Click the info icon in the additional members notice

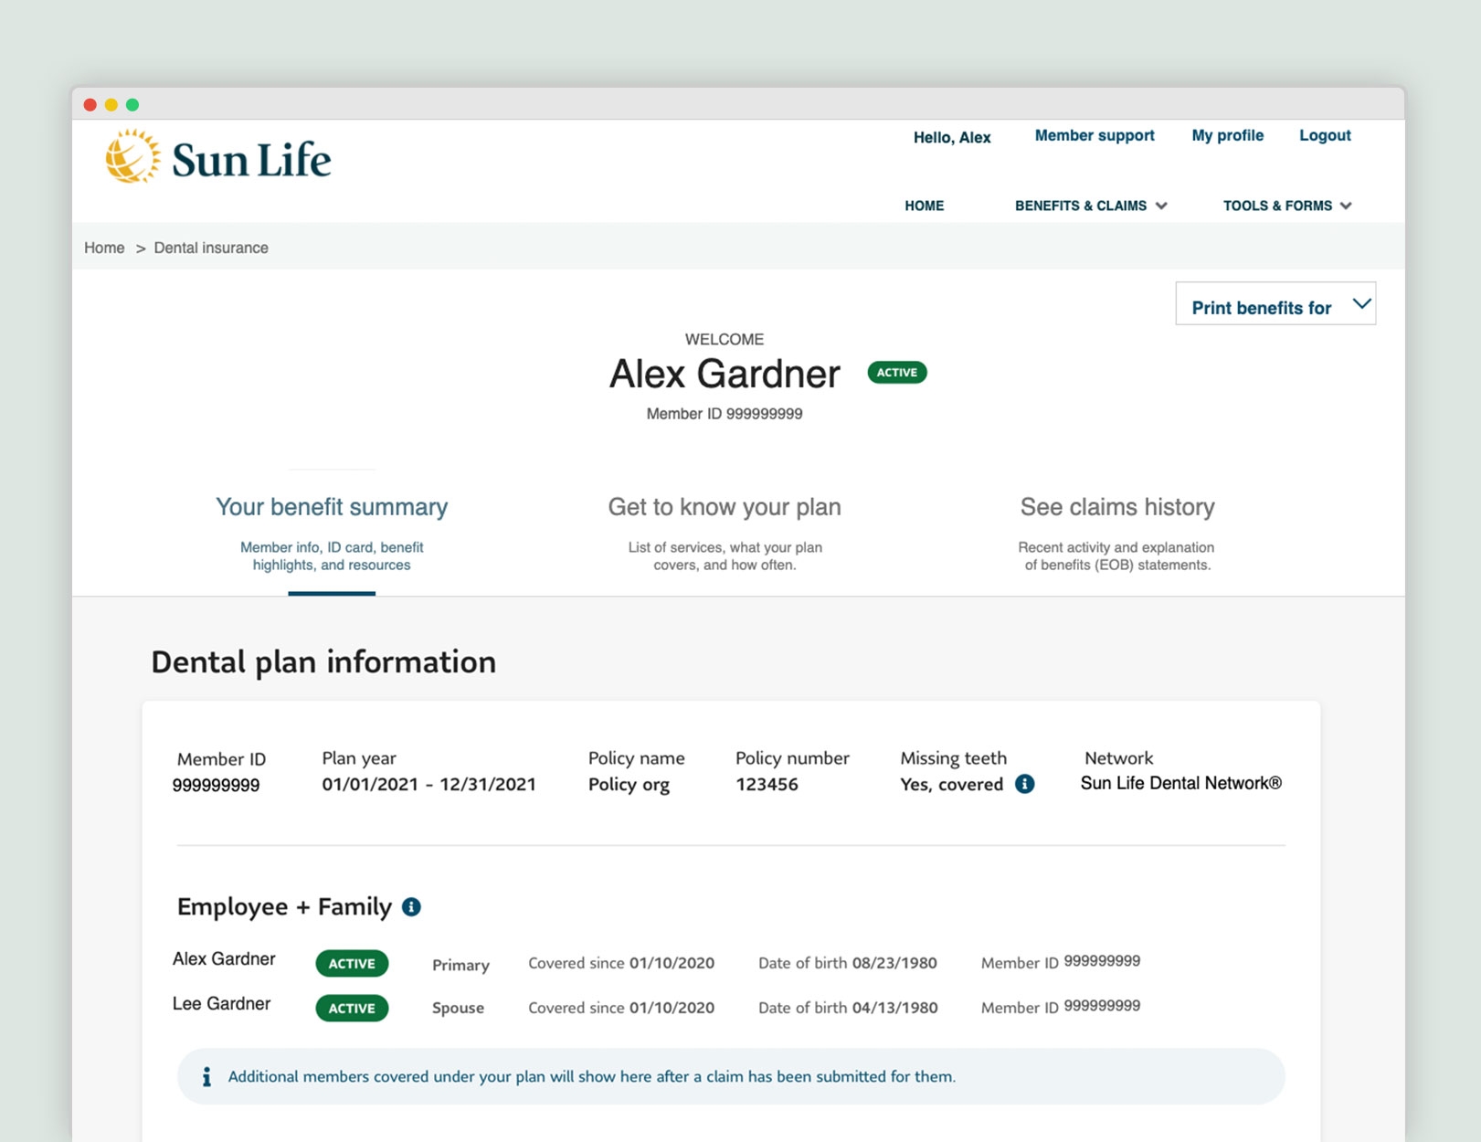(206, 1076)
